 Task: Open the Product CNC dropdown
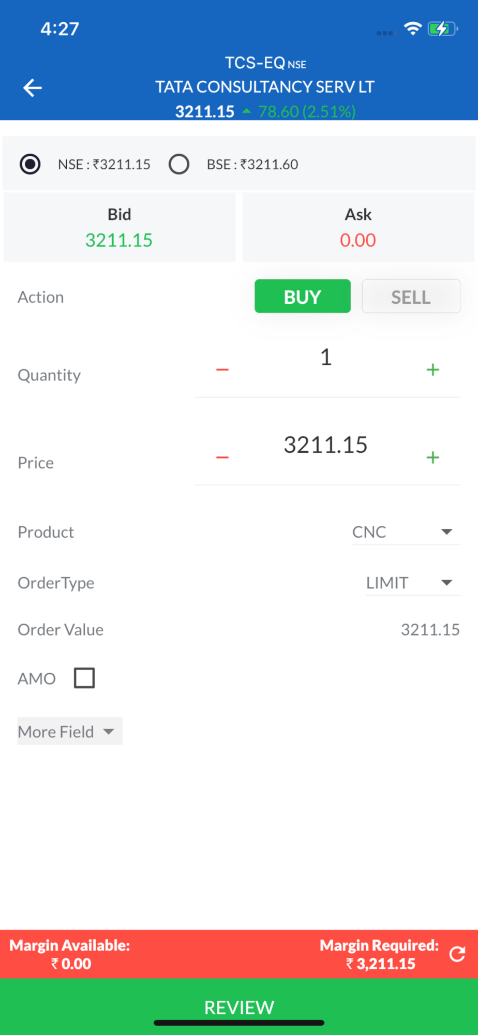[406, 532]
